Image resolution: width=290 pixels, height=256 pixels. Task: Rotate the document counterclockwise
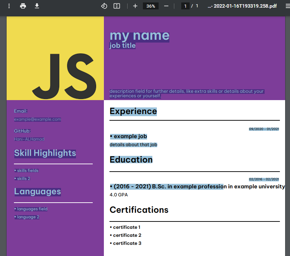click(104, 6)
